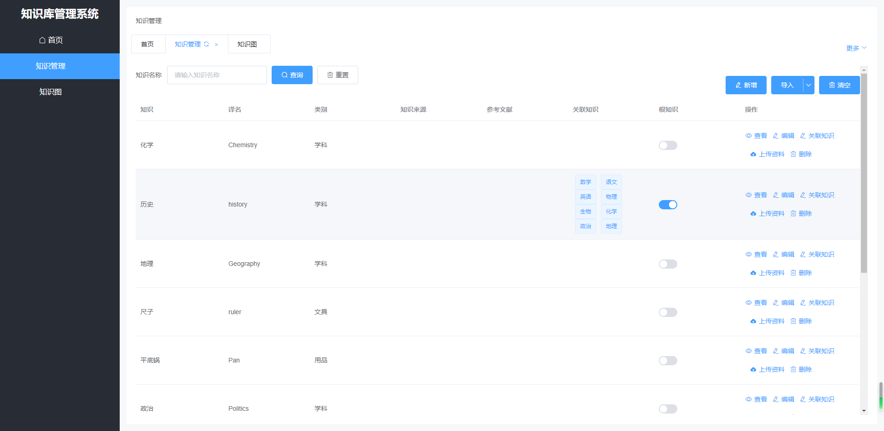884x431 pixels.
Task: Activate the 知识管理 tab label
Action: click(188, 44)
